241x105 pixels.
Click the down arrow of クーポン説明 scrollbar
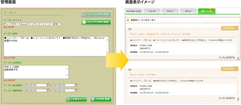(107, 52)
